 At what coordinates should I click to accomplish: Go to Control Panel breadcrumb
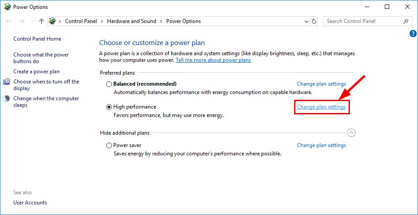coord(81,21)
